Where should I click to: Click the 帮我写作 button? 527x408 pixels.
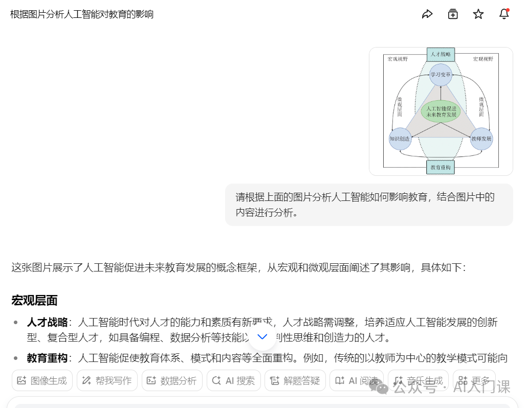click(107, 380)
